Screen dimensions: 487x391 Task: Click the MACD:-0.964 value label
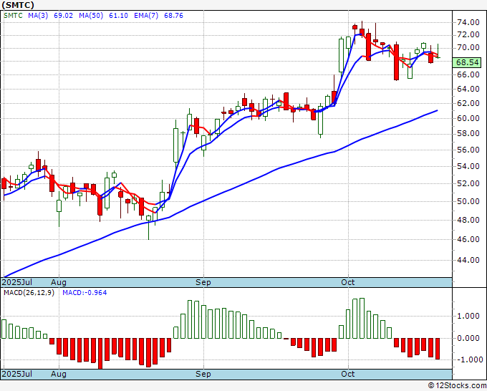coord(85,293)
